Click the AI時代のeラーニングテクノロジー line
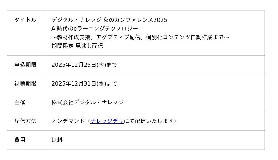Image resolution: width=278 pixels, height=160 pixels. 95,29
